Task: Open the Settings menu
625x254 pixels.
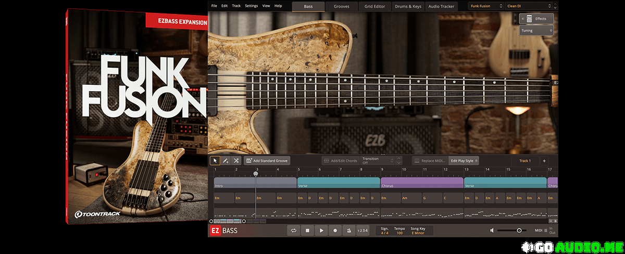Action: pyautogui.click(x=251, y=6)
